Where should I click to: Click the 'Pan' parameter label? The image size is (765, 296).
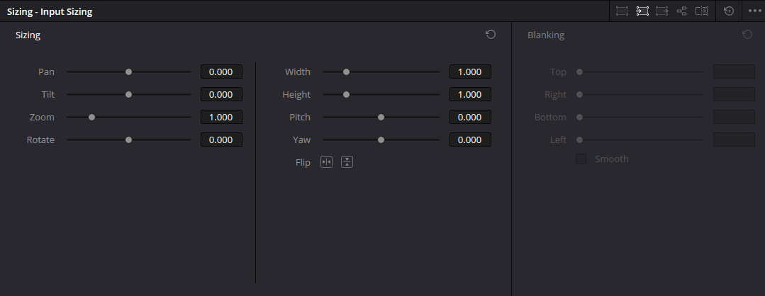tap(46, 72)
